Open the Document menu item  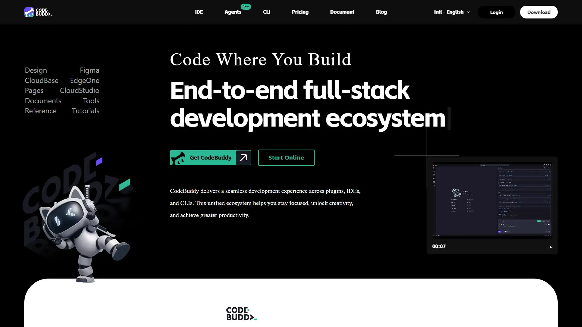pos(342,12)
